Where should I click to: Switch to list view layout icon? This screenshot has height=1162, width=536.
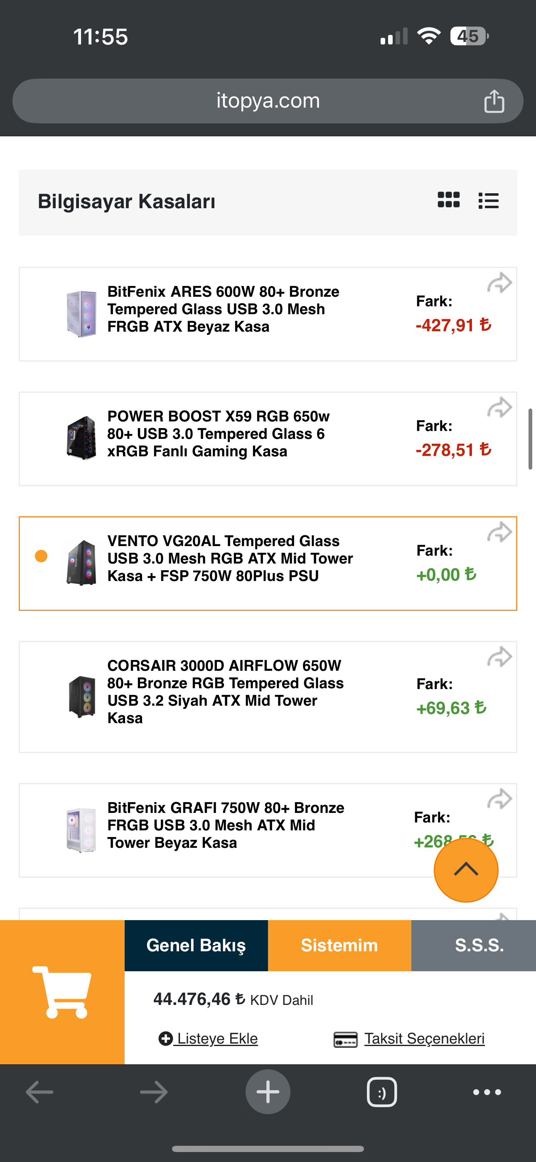click(x=488, y=201)
